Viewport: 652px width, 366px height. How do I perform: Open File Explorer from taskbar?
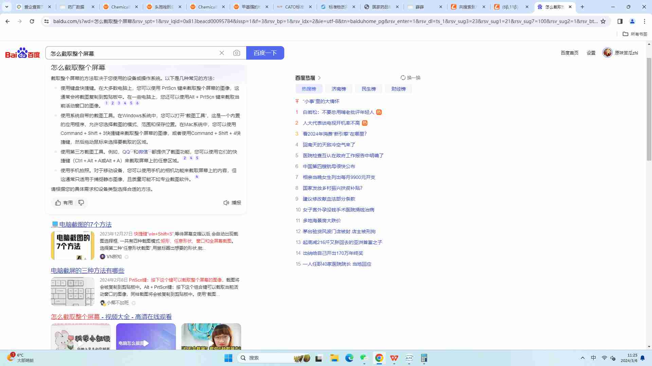tap(334, 358)
